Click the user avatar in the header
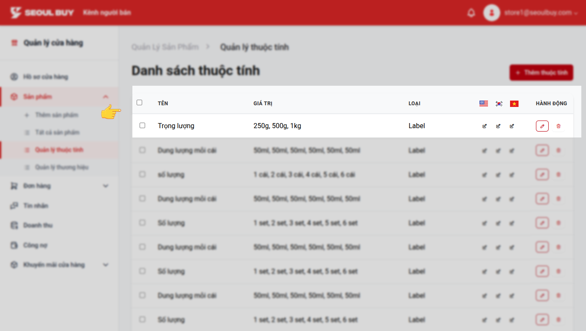Screen dimensions: 586x331 (492, 13)
